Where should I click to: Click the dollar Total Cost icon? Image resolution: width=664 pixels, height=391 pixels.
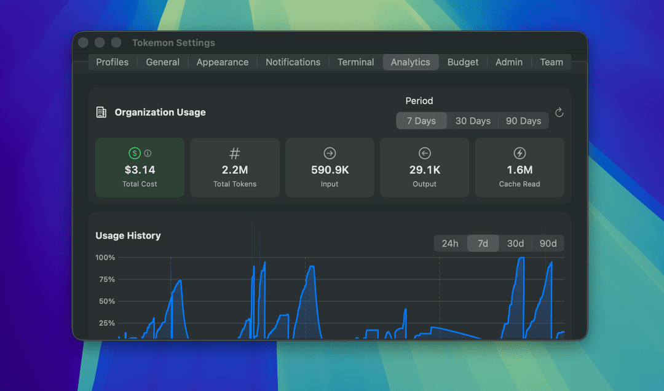tap(135, 153)
